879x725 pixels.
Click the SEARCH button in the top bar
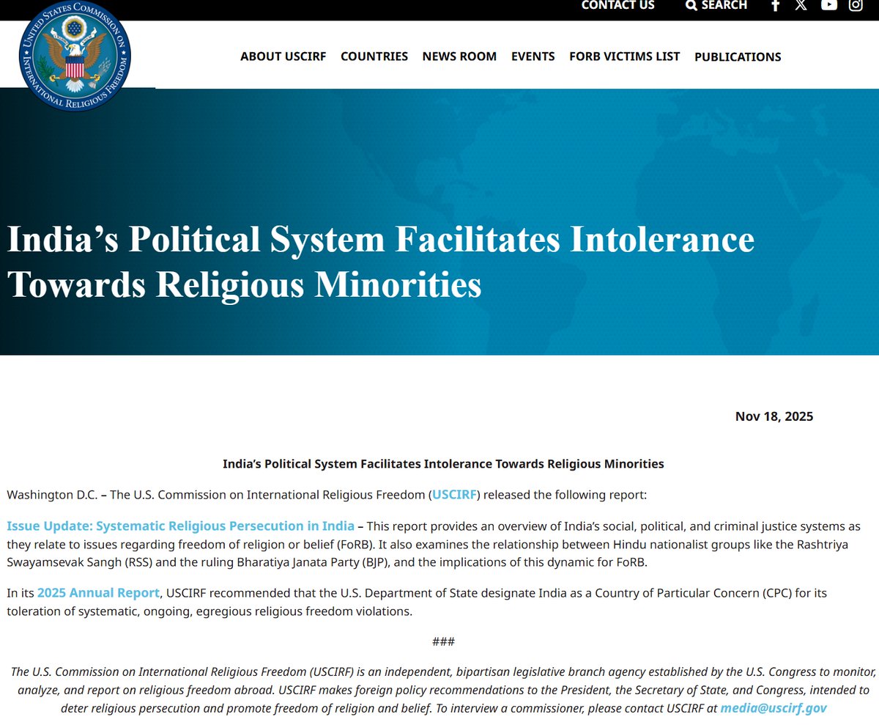716,5
